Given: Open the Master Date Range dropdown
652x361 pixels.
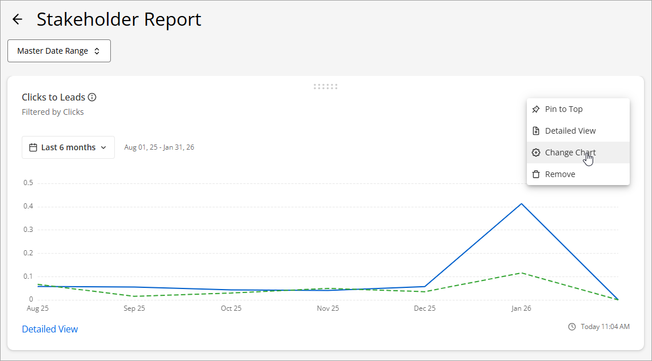Looking at the screenshot, I should [59, 51].
